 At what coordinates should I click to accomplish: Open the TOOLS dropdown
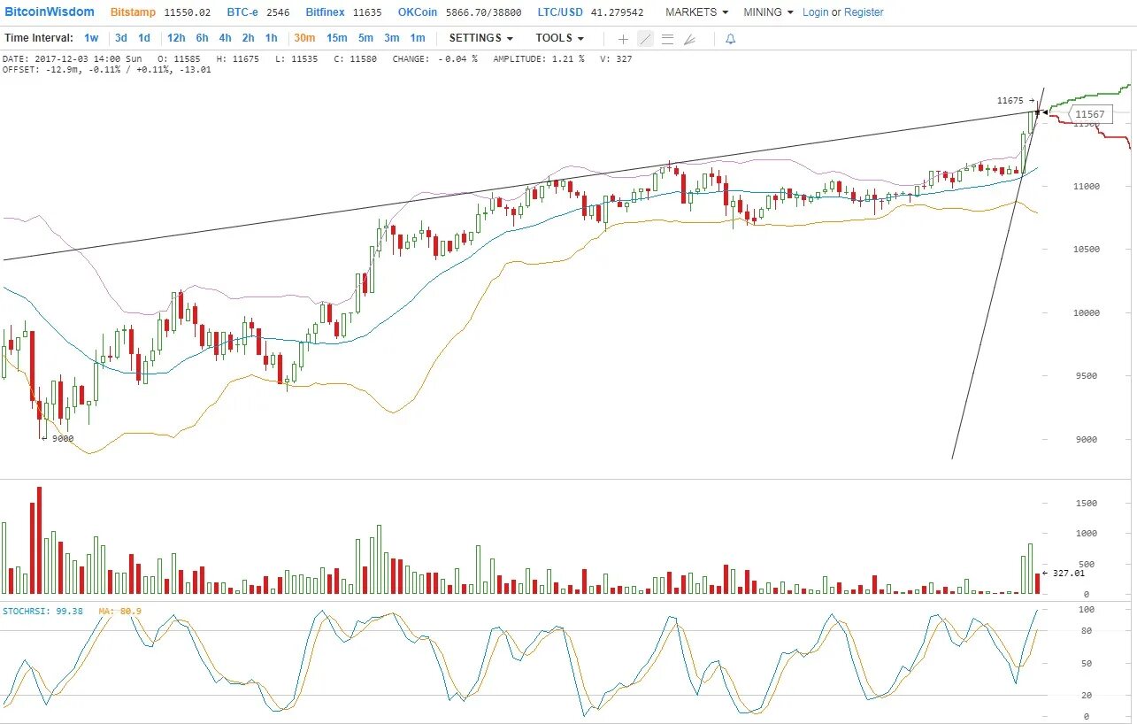pyautogui.click(x=560, y=38)
